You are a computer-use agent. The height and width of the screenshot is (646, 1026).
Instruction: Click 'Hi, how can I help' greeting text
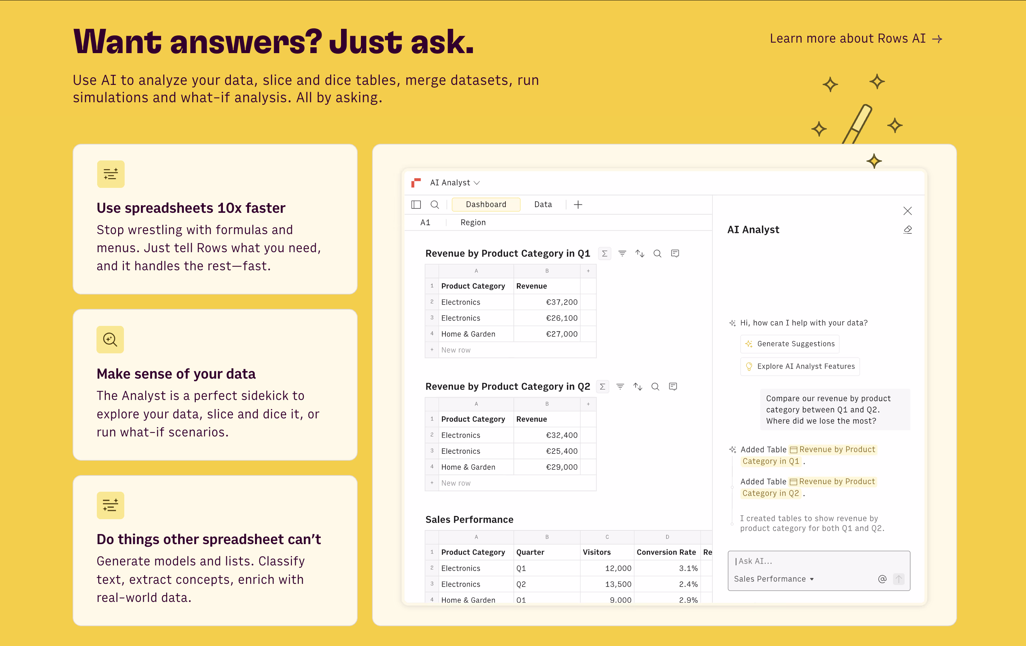(x=803, y=323)
